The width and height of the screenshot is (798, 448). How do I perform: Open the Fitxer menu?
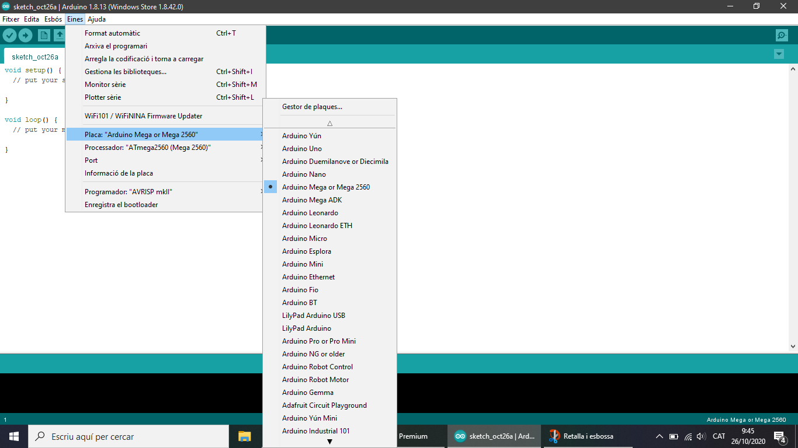11,19
